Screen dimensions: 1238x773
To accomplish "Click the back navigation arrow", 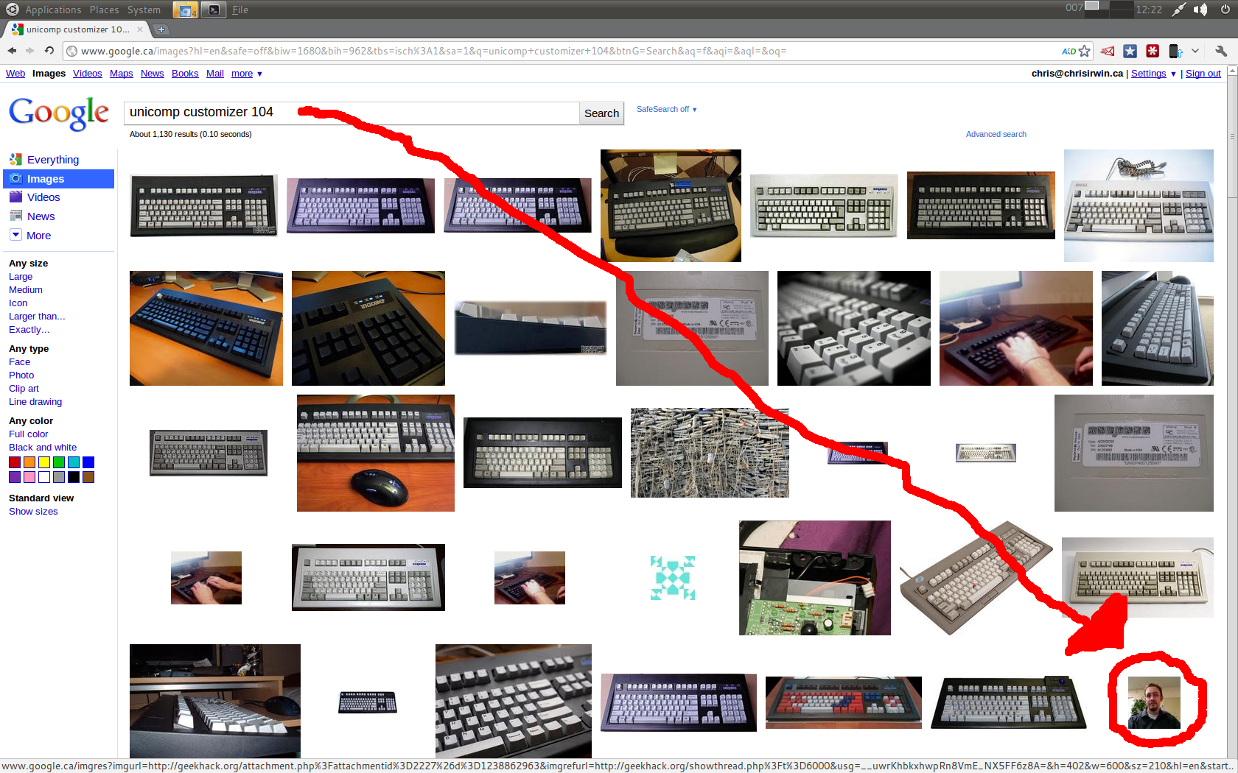I will pos(12,51).
